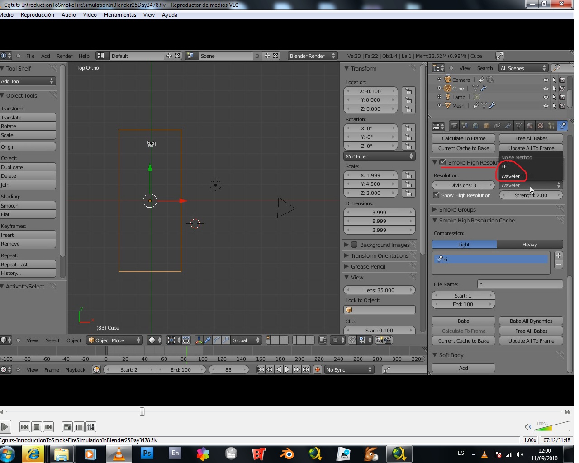Hide the Camera using its eye icon
Image resolution: width=579 pixels, height=463 pixels.
(546, 80)
